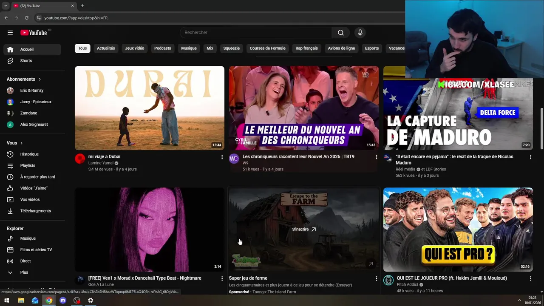Activate voice search microphone

pos(360,33)
